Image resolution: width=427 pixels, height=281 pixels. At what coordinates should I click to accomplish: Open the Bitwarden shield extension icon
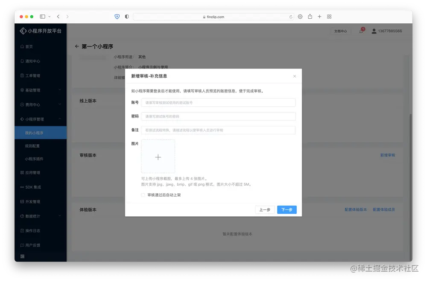click(117, 17)
